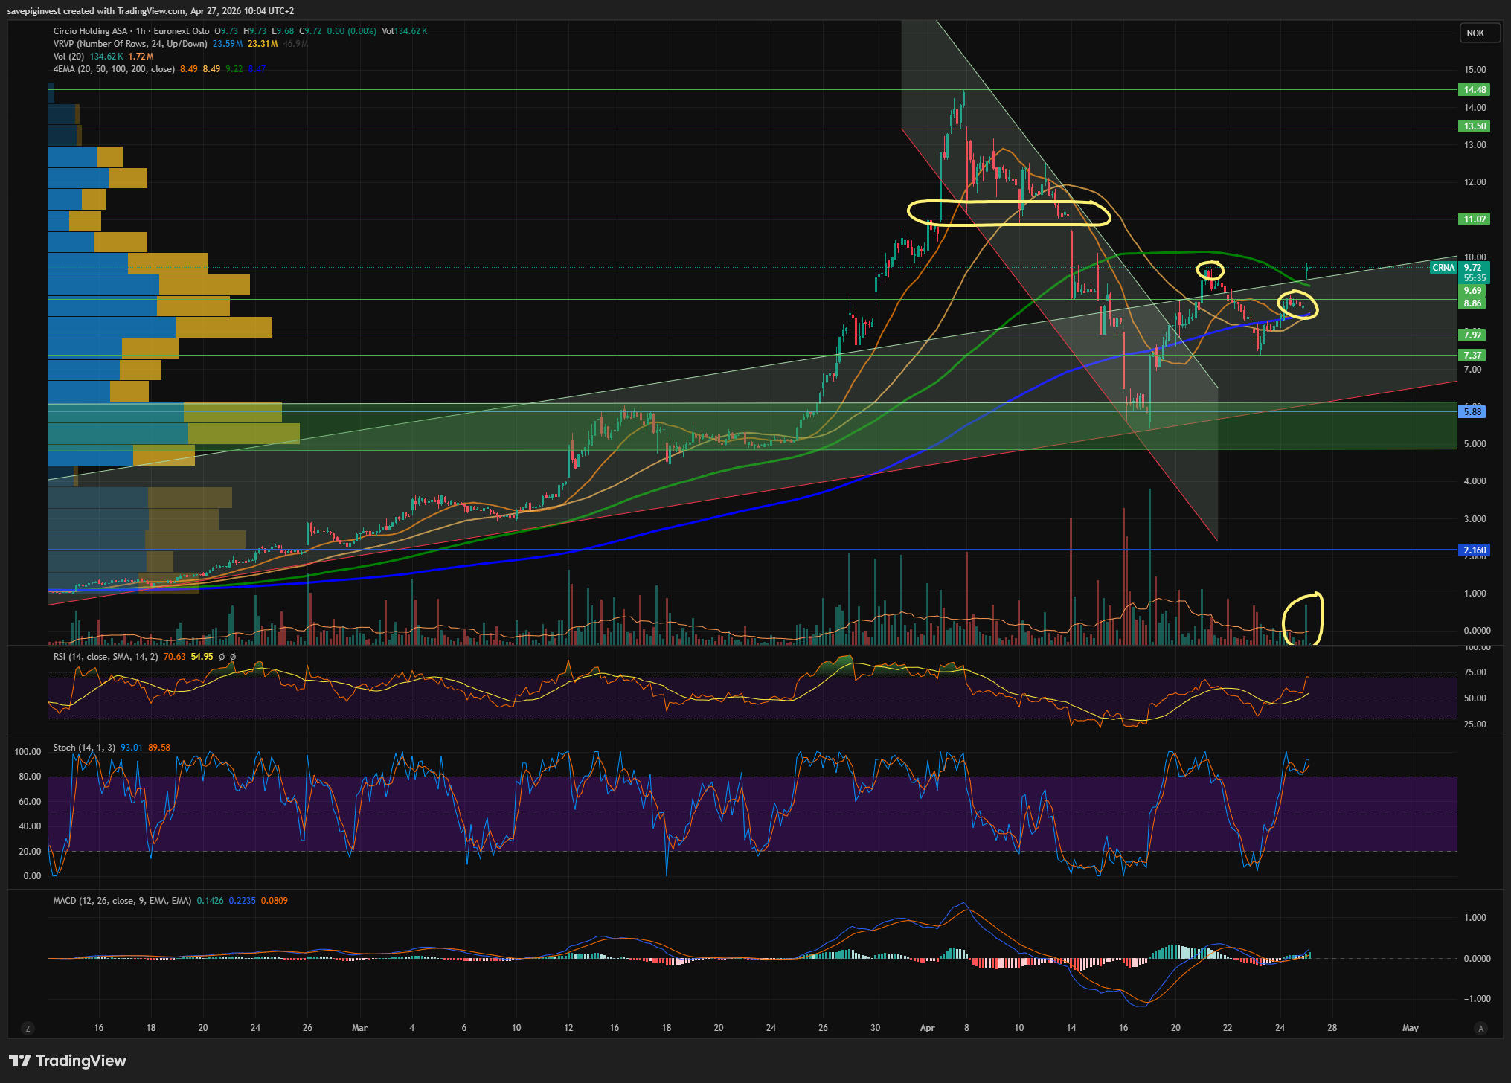Click the MACD (12, 26, close) legend
Viewport: 1511px width, 1083px height.
122,901
